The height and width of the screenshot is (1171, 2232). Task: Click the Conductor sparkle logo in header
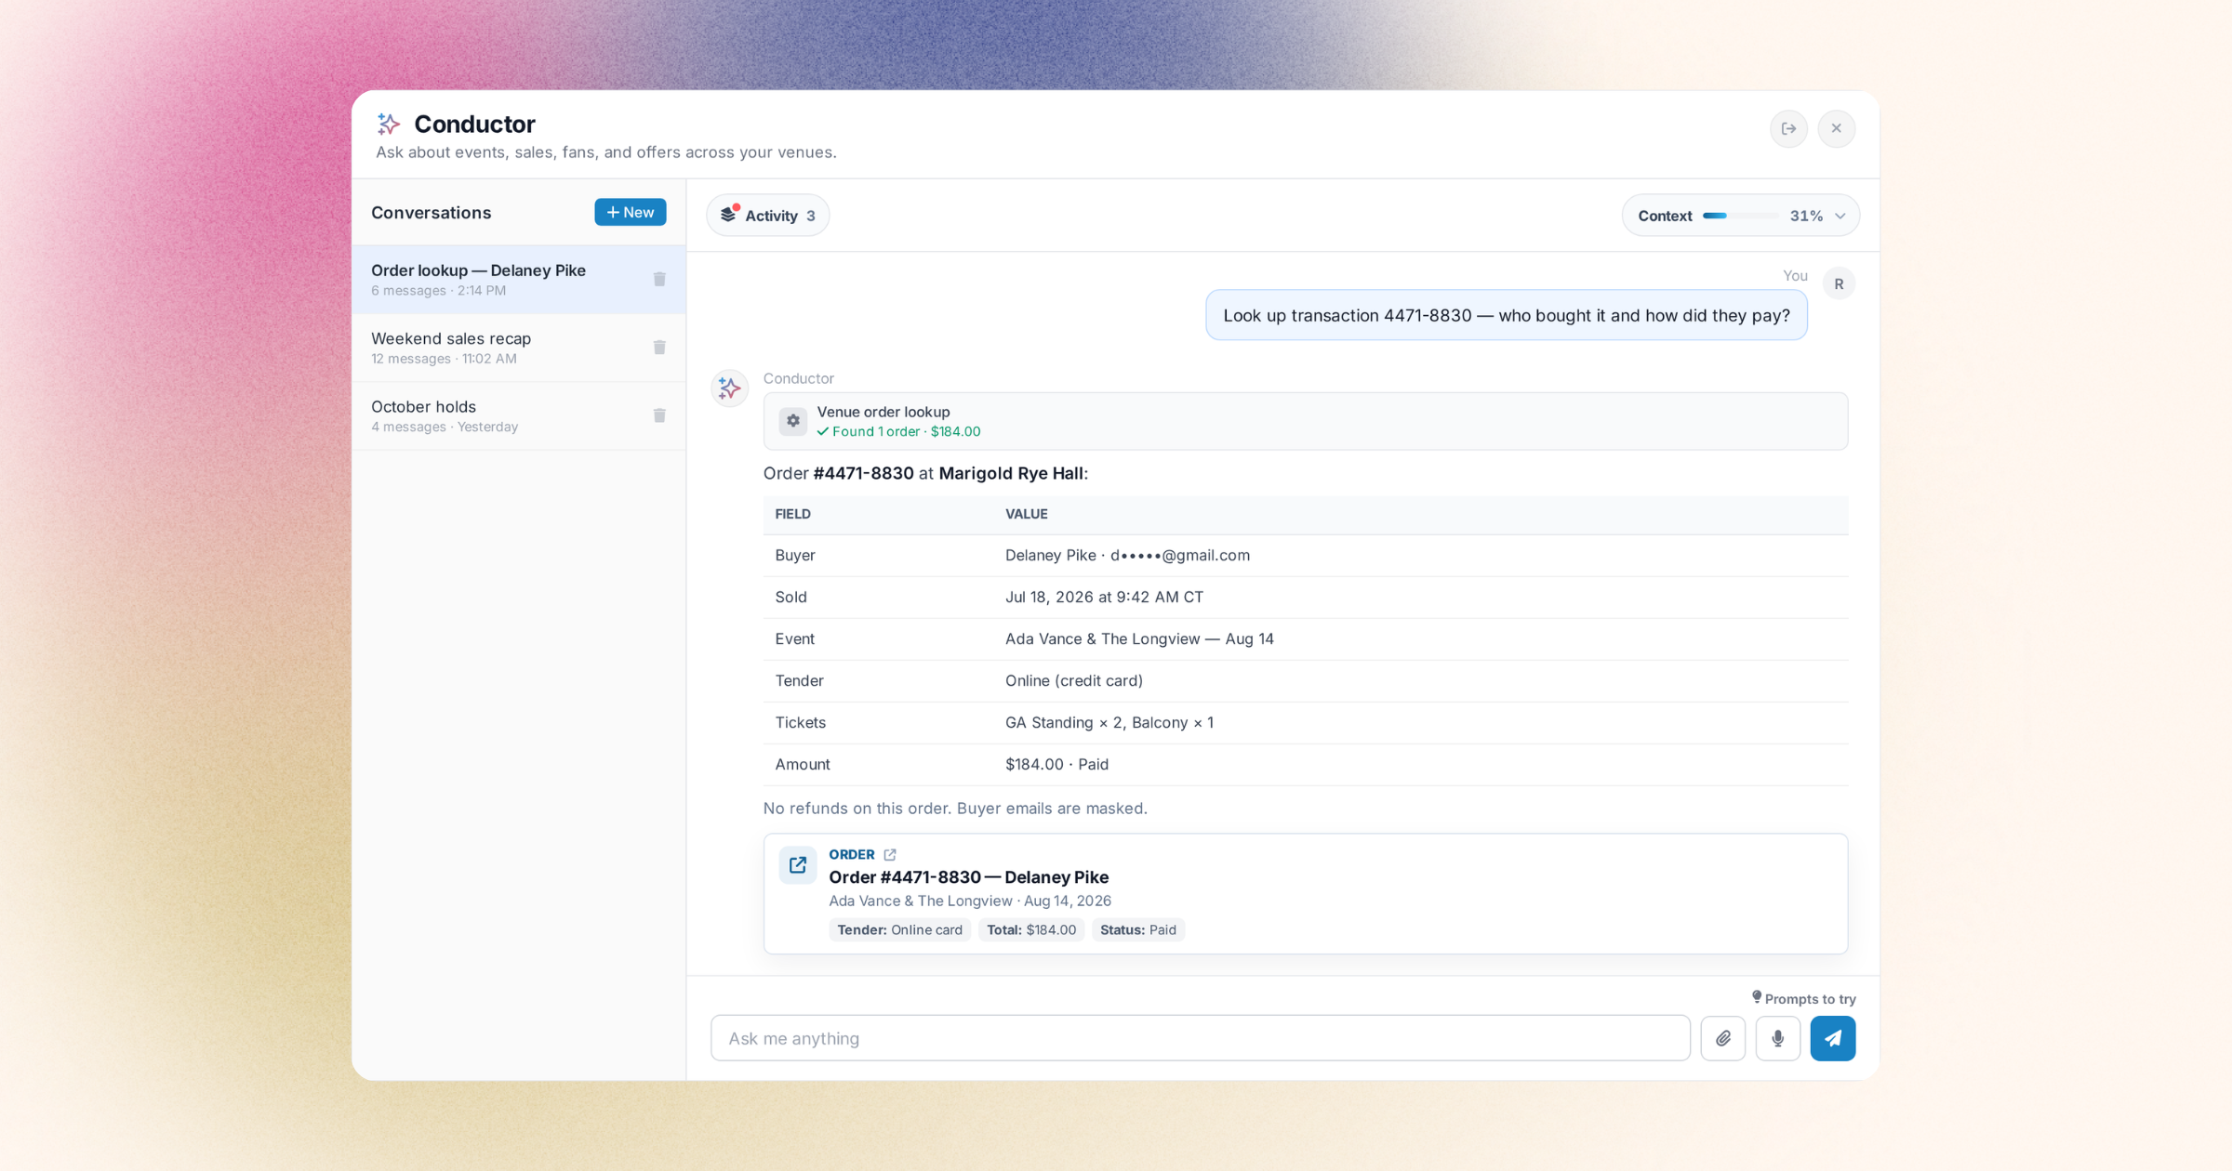click(389, 124)
